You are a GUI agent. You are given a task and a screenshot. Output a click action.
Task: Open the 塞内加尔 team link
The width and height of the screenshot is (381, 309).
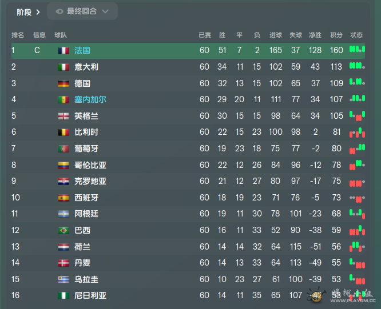pyautogui.click(x=90, y=99)
